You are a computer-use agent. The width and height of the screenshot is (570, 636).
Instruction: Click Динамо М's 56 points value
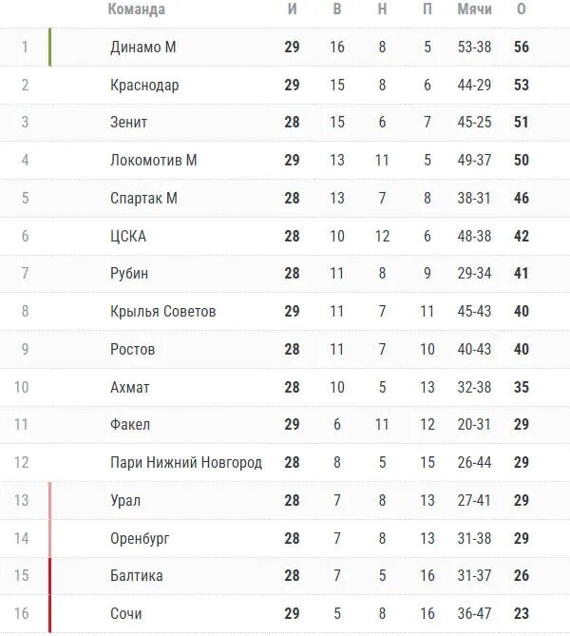[522, 47]
